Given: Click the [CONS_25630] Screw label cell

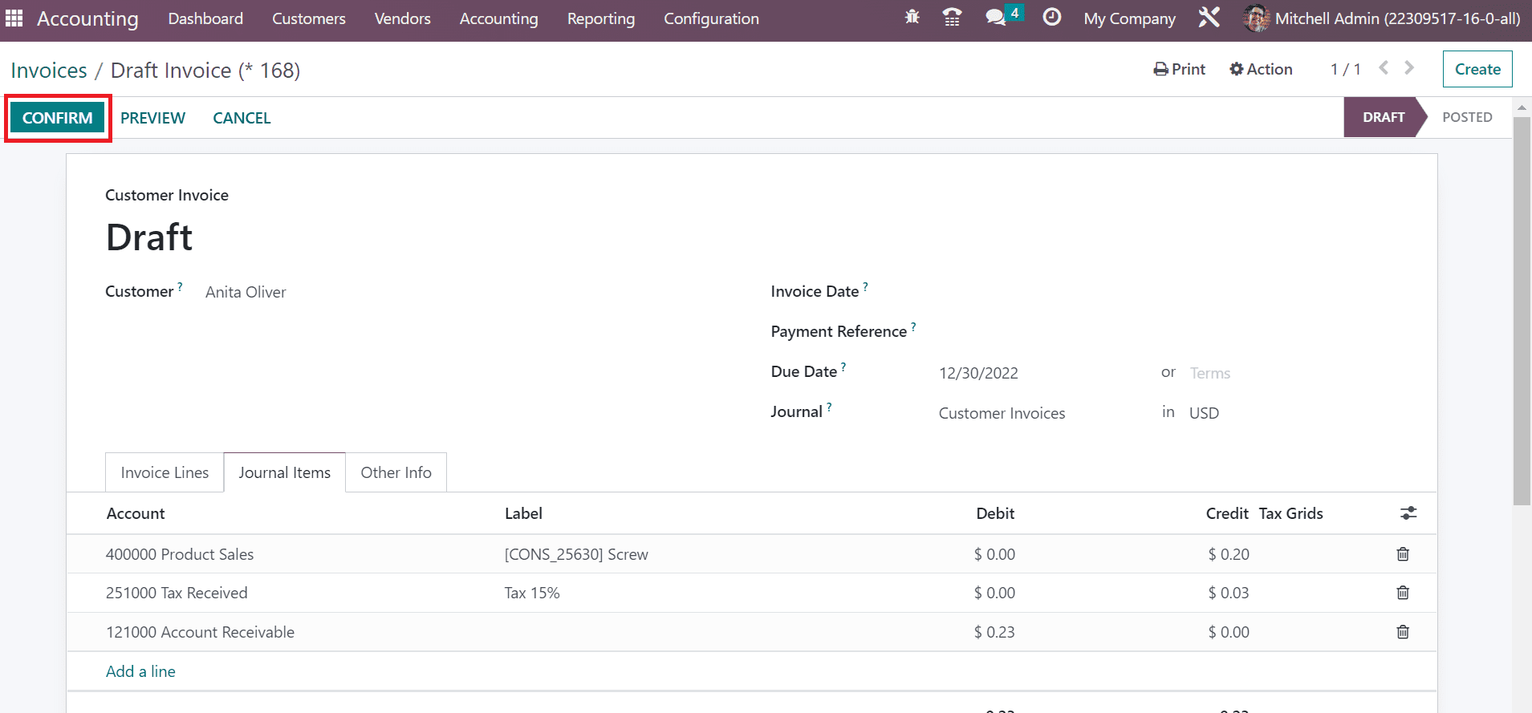Looking at the screenshot, I should point(576,554).
